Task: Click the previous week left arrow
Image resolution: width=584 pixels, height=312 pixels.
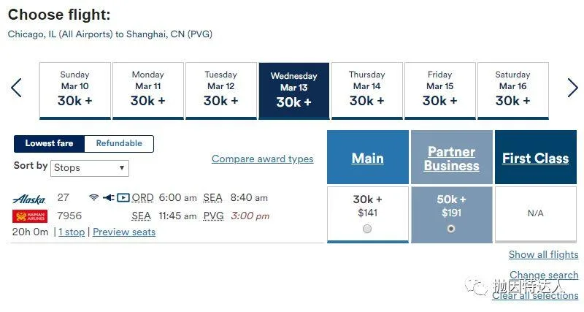Action: (x=16, y=88)
